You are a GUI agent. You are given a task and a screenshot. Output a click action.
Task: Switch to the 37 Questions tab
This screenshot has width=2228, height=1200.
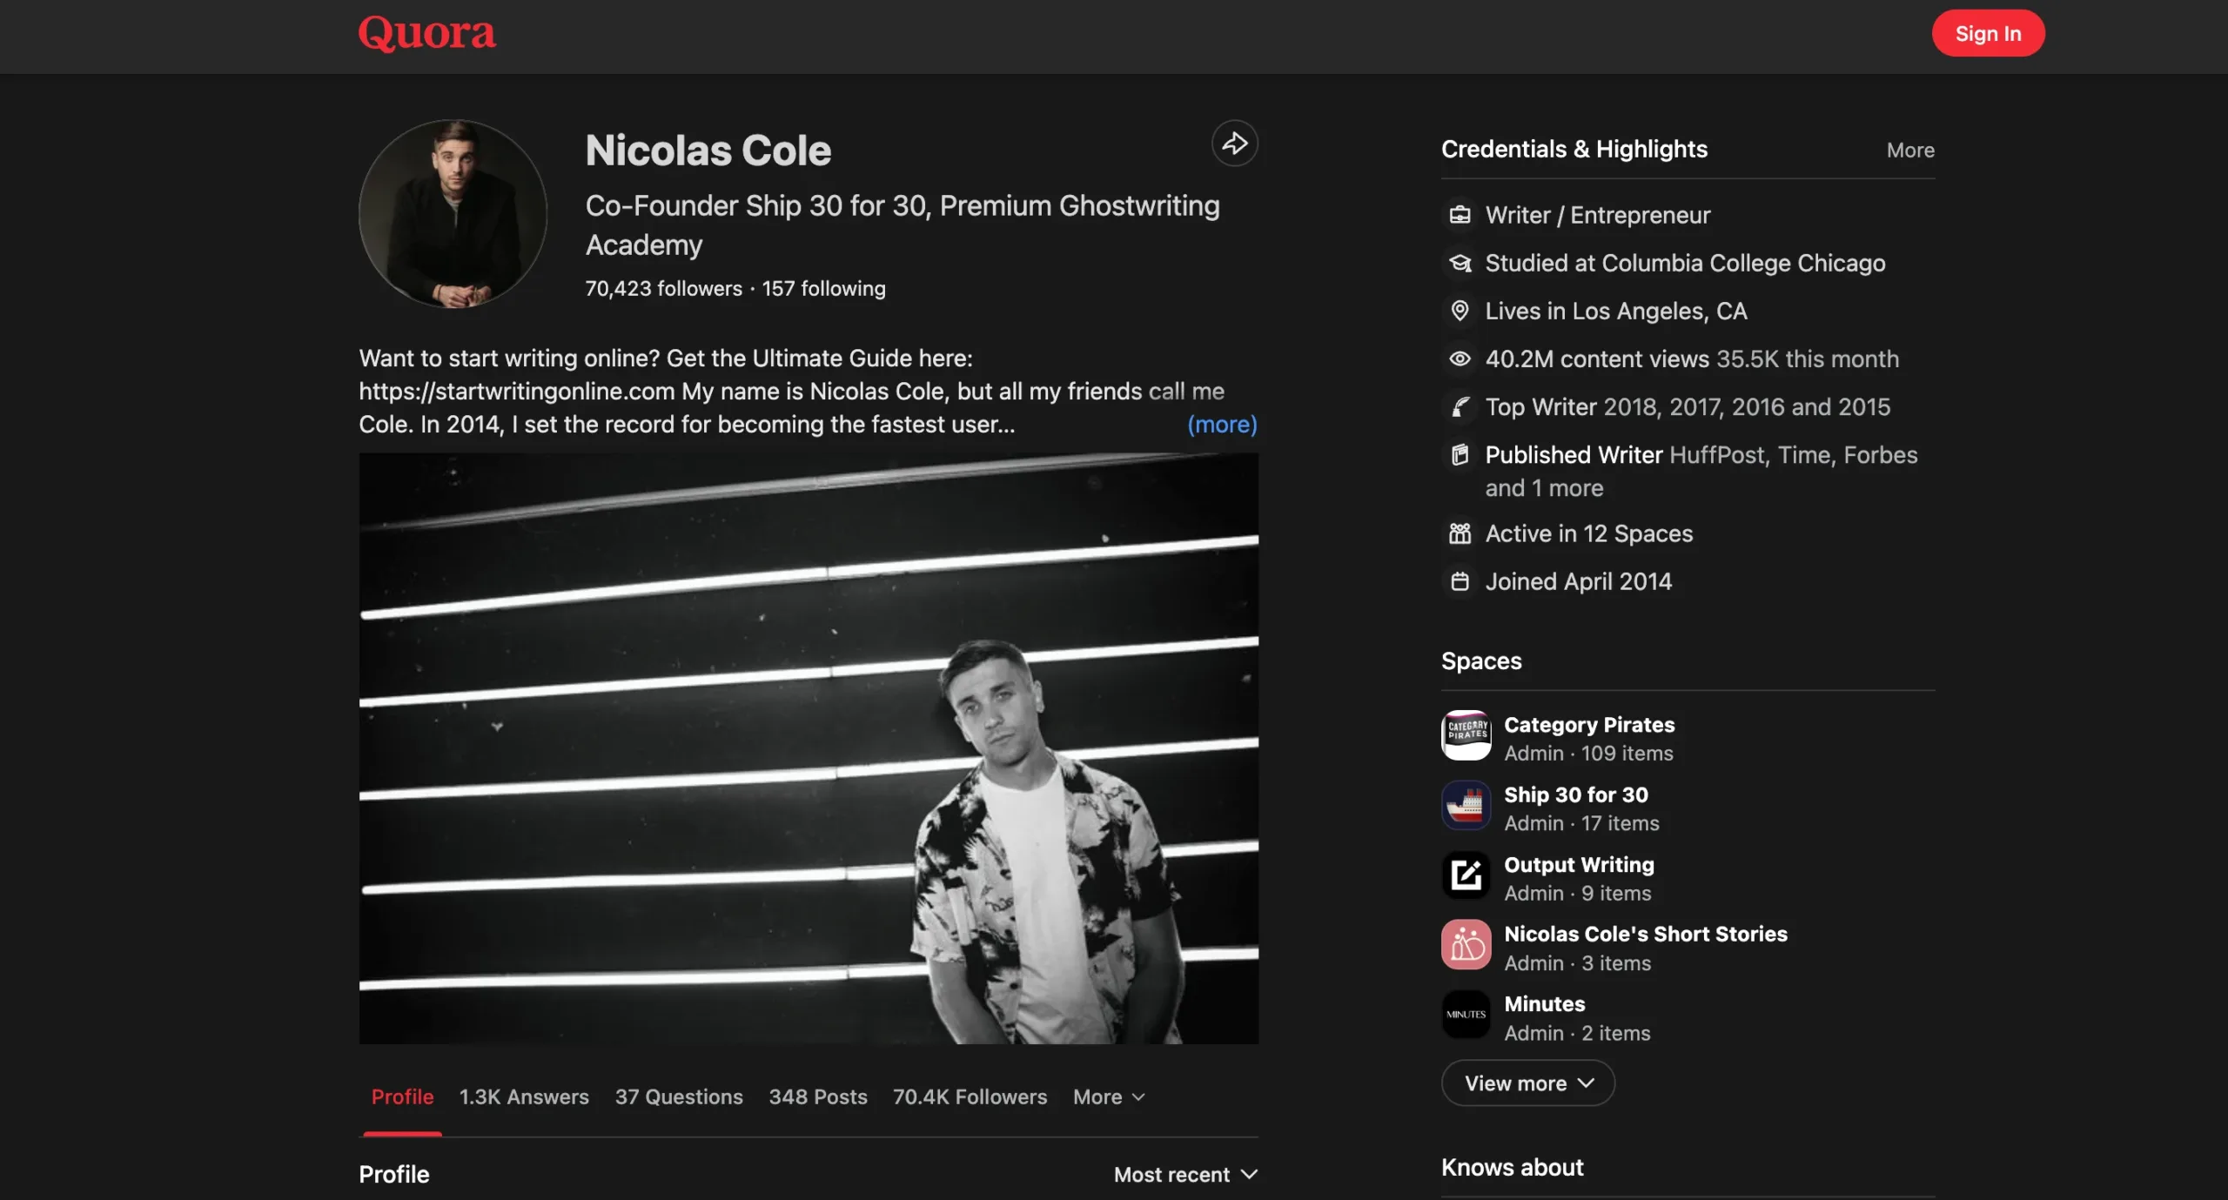click(679, 1097)
